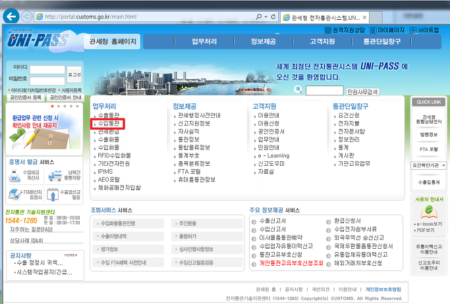450x304 pixels.
Task: Open the 요건확인기관 dropdown
Action: (x=429, y=165)
